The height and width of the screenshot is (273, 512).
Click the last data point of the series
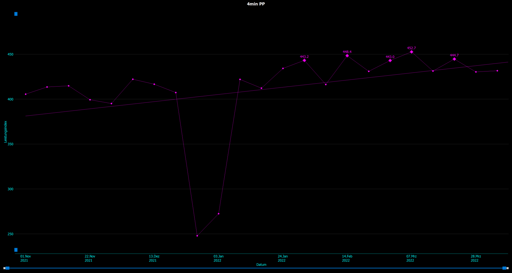tap(497, 71)
